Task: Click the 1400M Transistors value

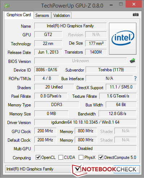Action: [96, 52]
